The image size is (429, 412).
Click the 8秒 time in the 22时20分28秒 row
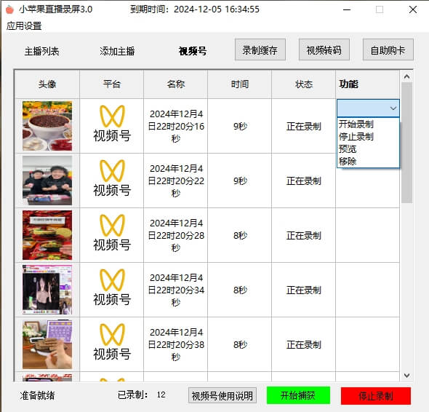240,235
